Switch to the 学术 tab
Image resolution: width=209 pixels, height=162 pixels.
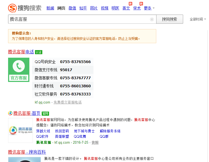click(x=137, y=8)
